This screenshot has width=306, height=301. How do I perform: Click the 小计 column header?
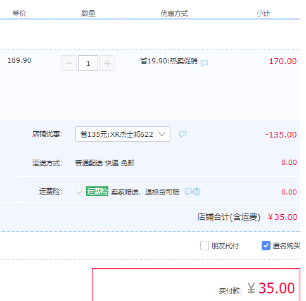263,13
